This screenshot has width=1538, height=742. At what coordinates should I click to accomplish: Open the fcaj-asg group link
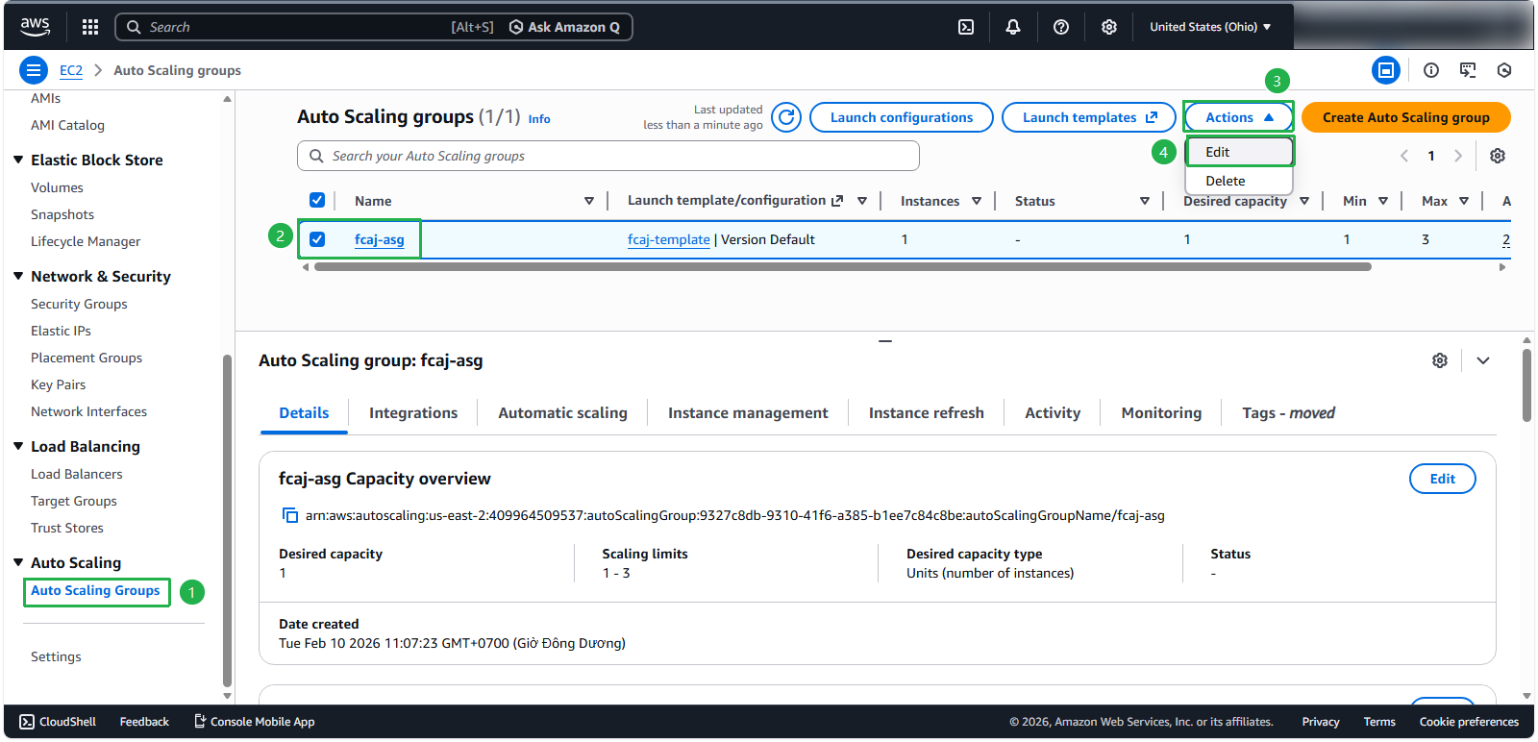(379, 239)
